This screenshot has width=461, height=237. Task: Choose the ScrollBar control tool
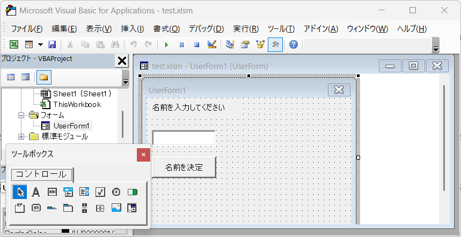[84, 208]
